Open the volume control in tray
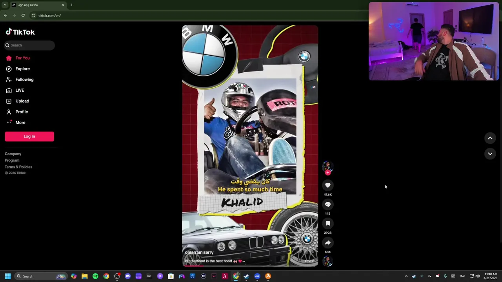This screenshot has height=282, width=502. (x=478, y=277)
